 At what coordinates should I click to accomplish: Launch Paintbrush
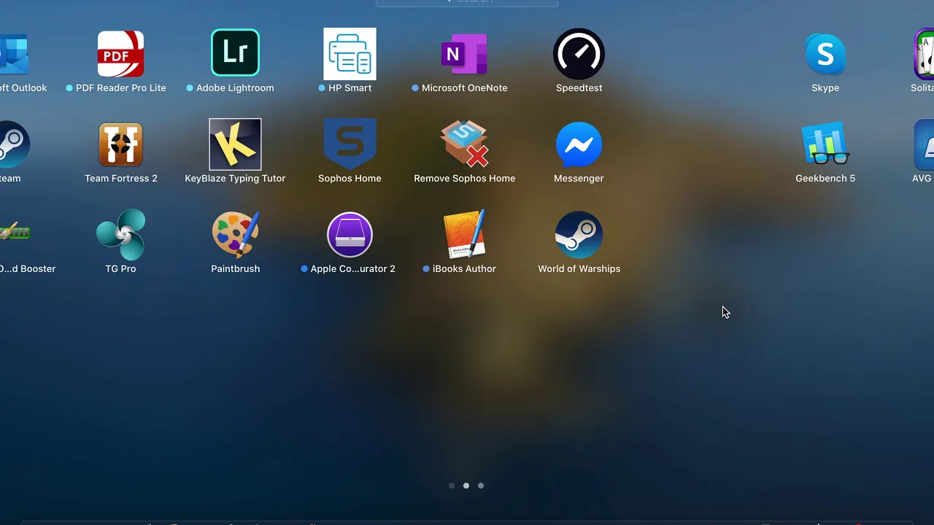coord(235,235)
